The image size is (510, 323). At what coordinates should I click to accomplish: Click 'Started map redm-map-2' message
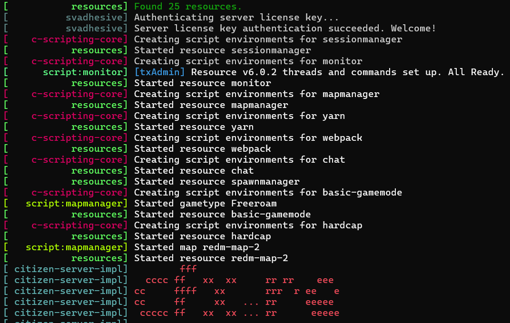coord(197,247)
